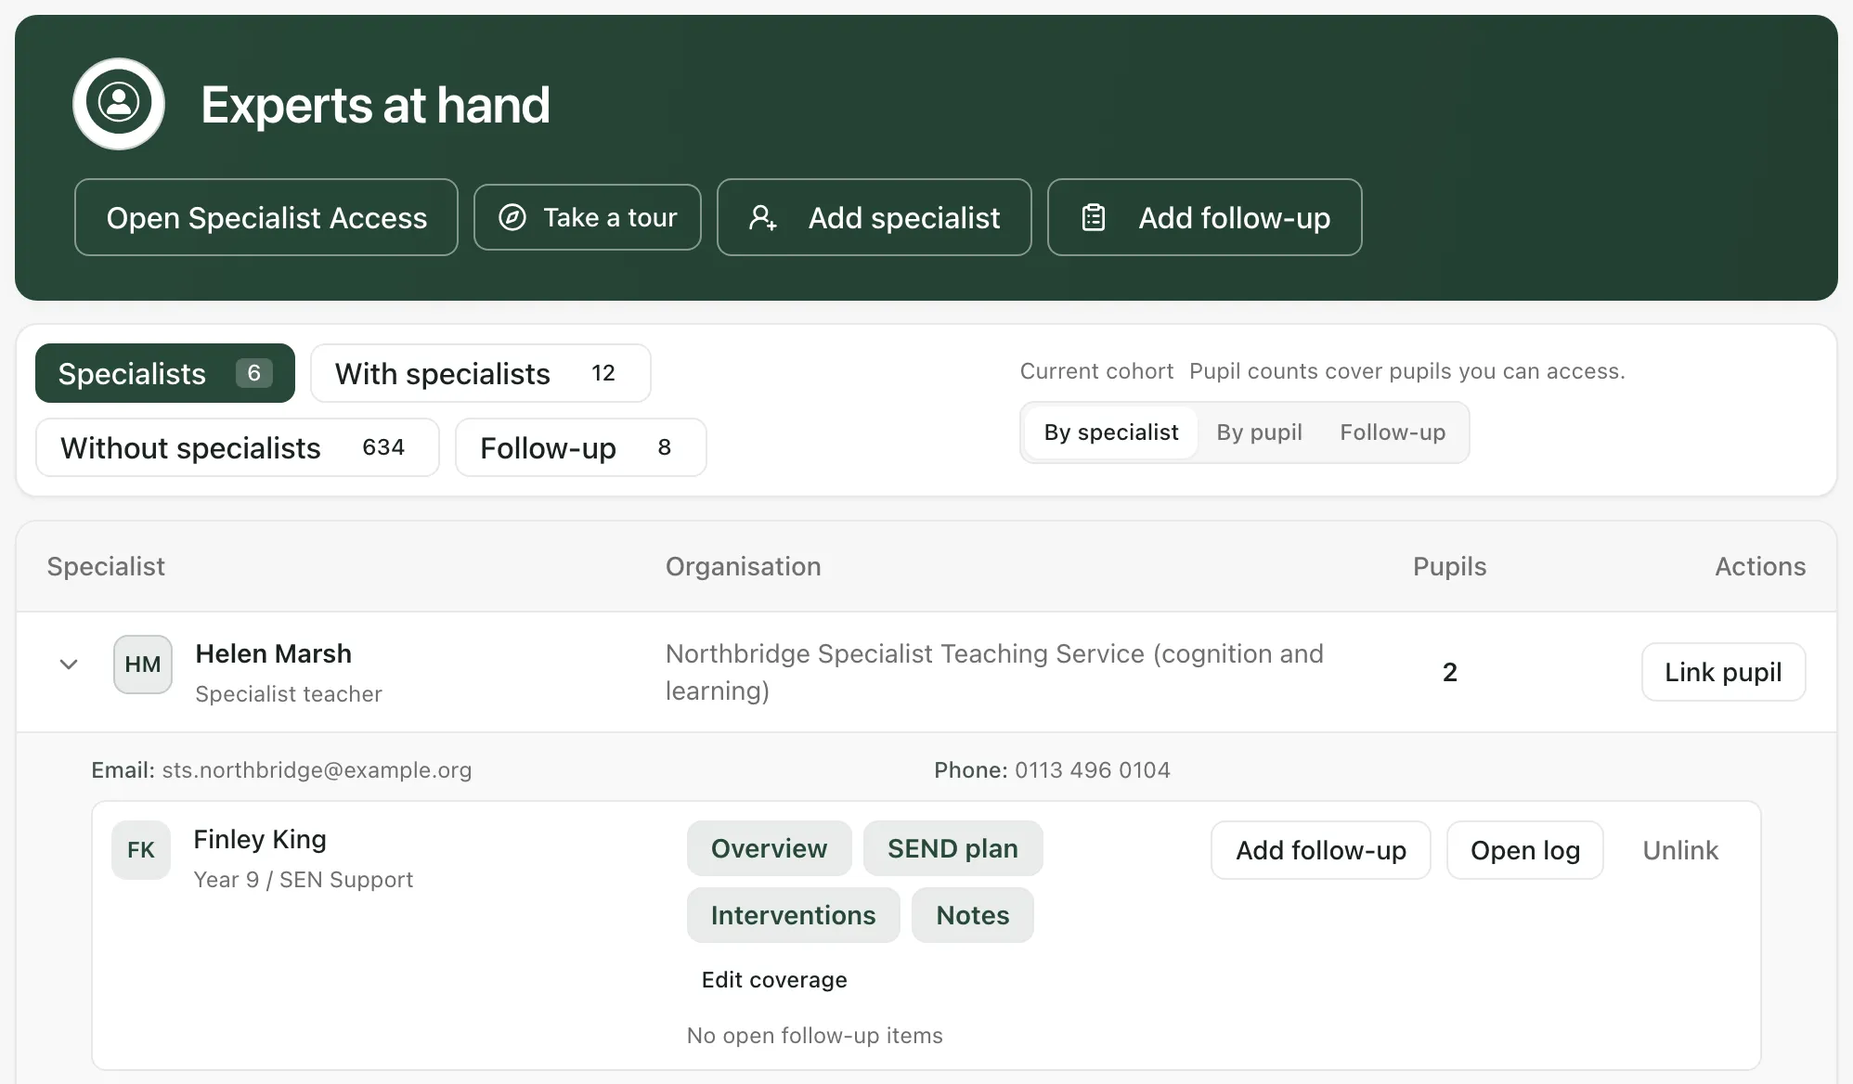Viewport: 1853px width, 1084px height.
Task: Add follow-up for Finley King
Action: [x=1320, y=850]
